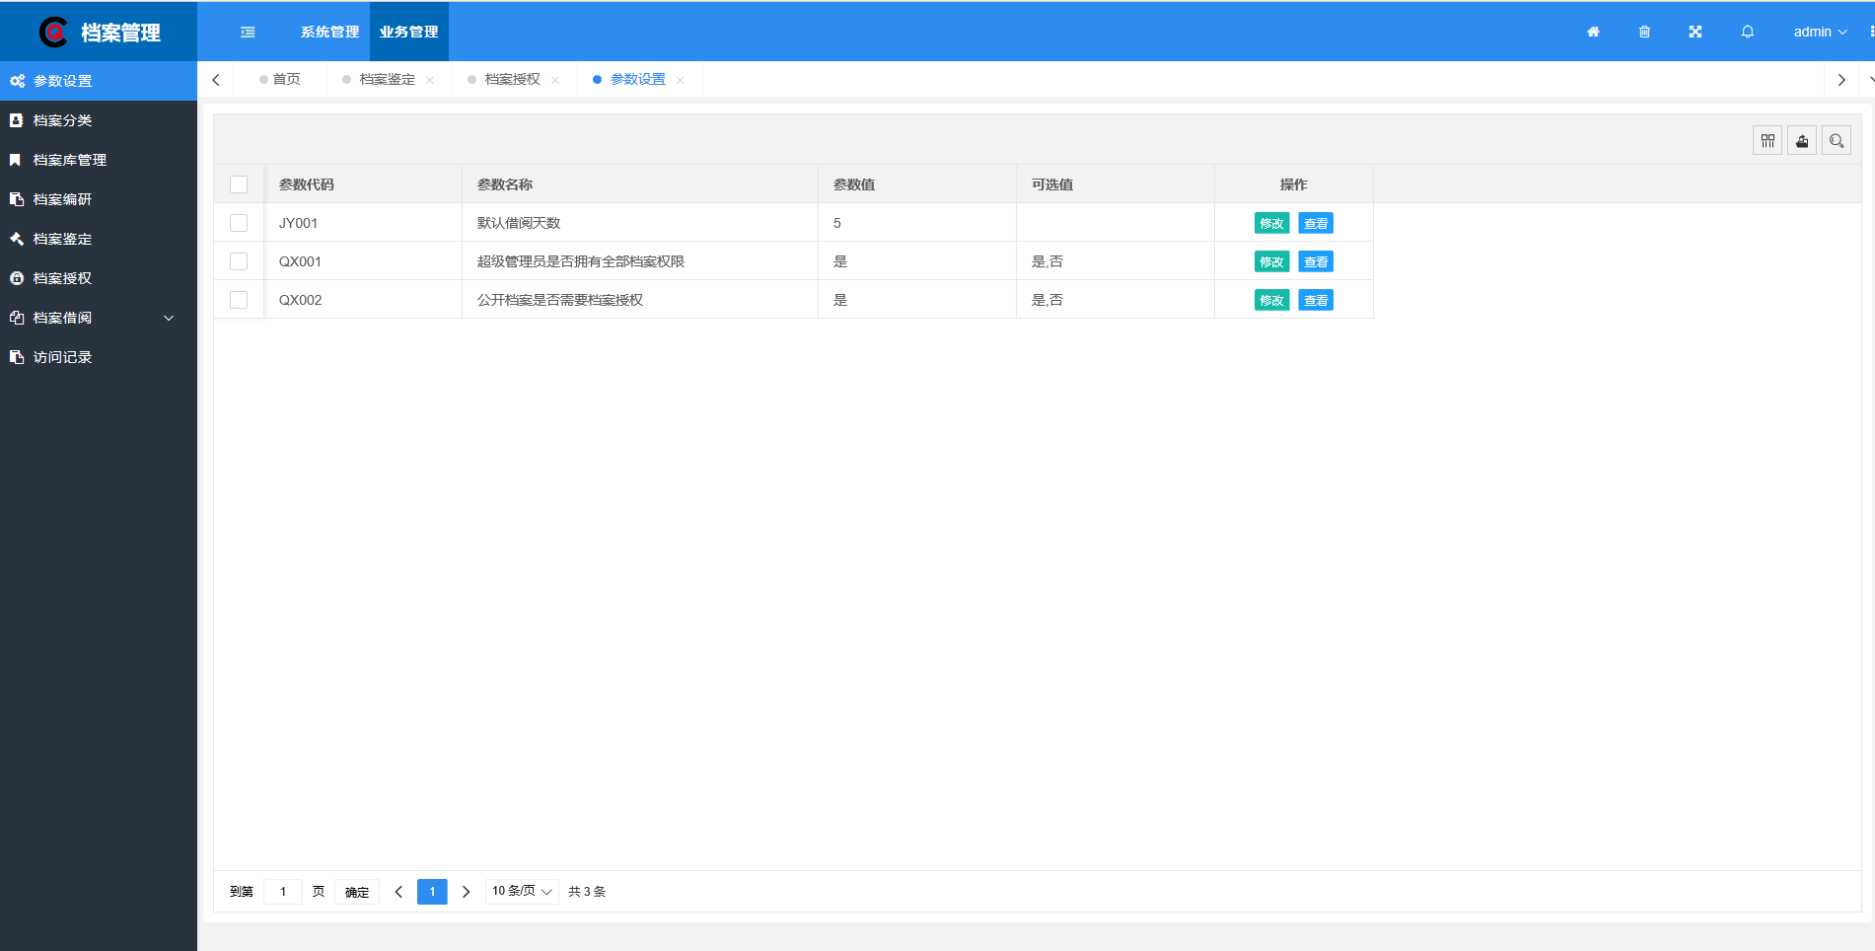The width and height of the screenshot is (1875, 951).
Task: Check the select-all checkbox in table header
Action: 239,183
